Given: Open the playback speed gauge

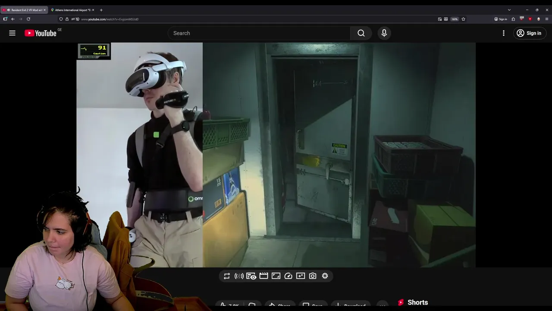Looking at the screenshot, I should coord(289,276).
